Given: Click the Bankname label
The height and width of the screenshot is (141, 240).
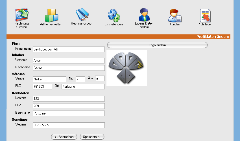Looking at the screenshot, I should point(23,113).
